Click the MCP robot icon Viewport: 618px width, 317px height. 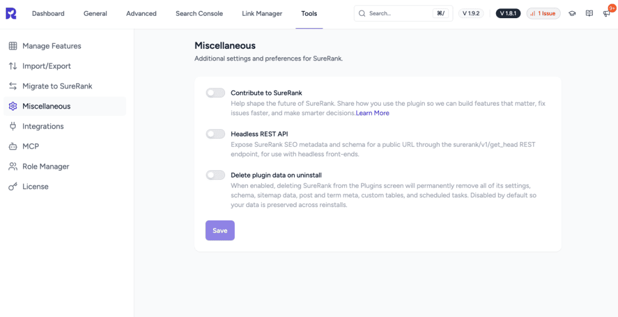(13, 146)
